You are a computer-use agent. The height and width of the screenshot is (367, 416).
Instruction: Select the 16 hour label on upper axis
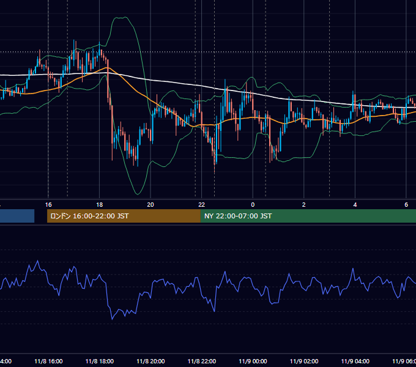point(48,205)
